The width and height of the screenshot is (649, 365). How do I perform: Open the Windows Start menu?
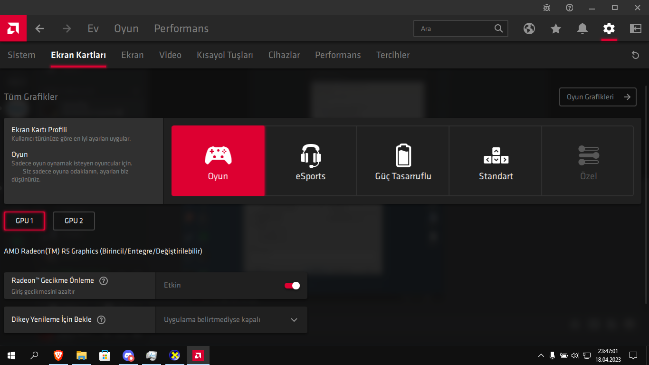[x=11, y=355]
